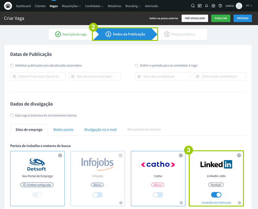Open the calendar icon in top bar
Screen dimensions: 258x209
[200, 6]
